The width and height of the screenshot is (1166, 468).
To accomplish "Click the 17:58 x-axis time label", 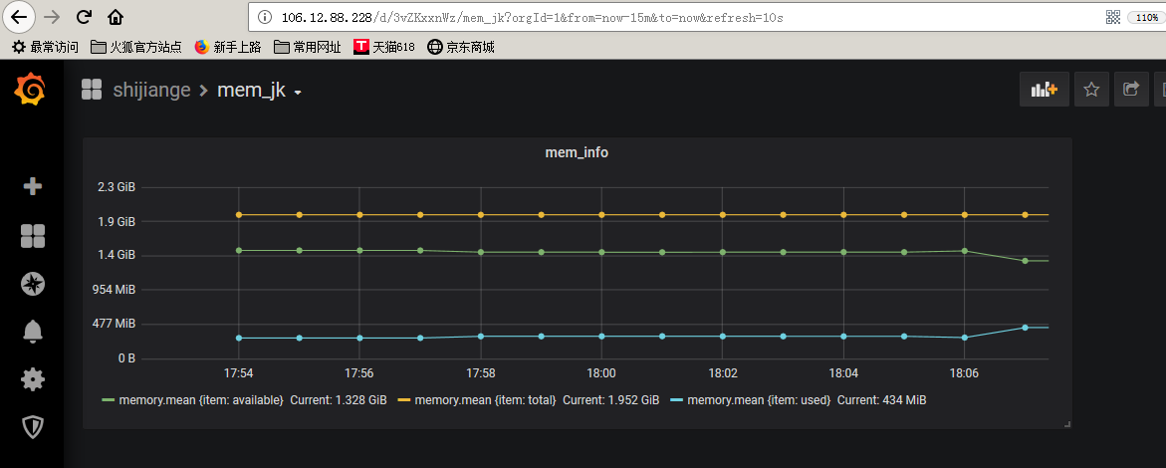I will pos(480,372).
